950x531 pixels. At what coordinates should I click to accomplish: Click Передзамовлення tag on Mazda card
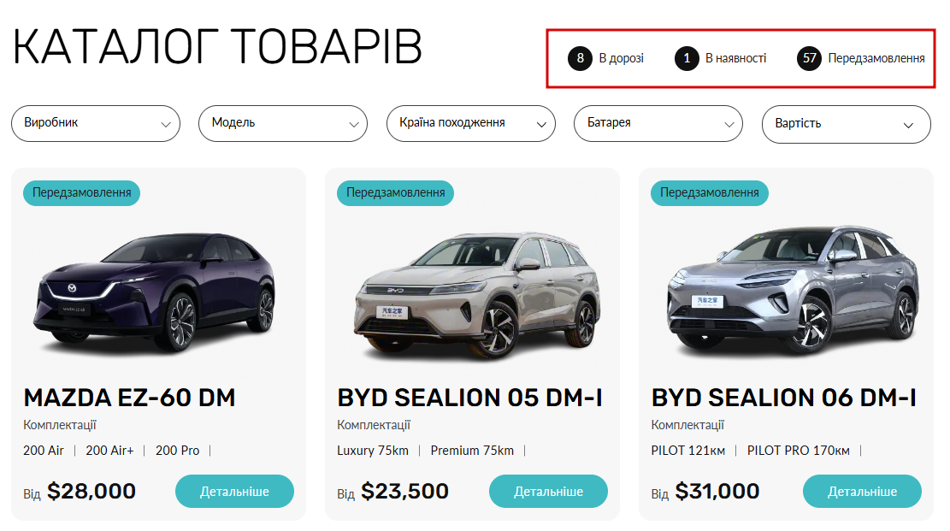(x=82, y=192)
